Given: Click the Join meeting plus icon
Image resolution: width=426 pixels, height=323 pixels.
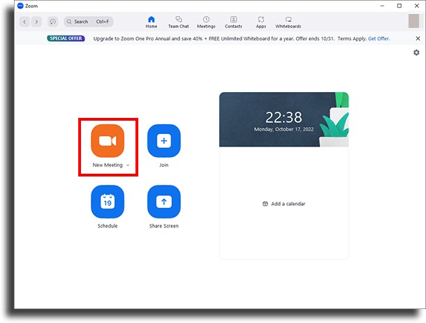Looking at the screenshot, I should tap(164, 141).
